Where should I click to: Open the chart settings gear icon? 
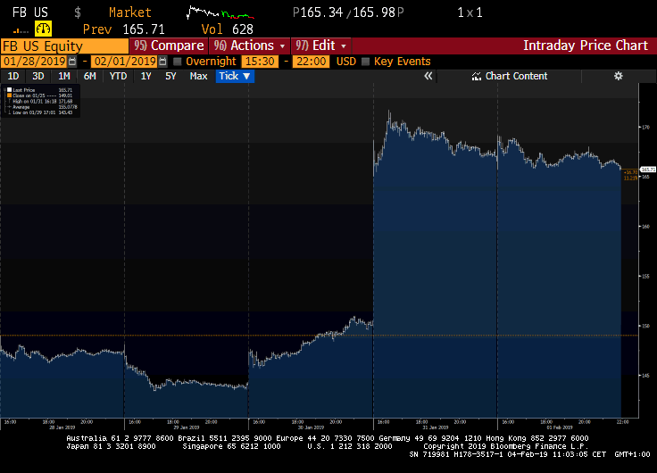618,76
